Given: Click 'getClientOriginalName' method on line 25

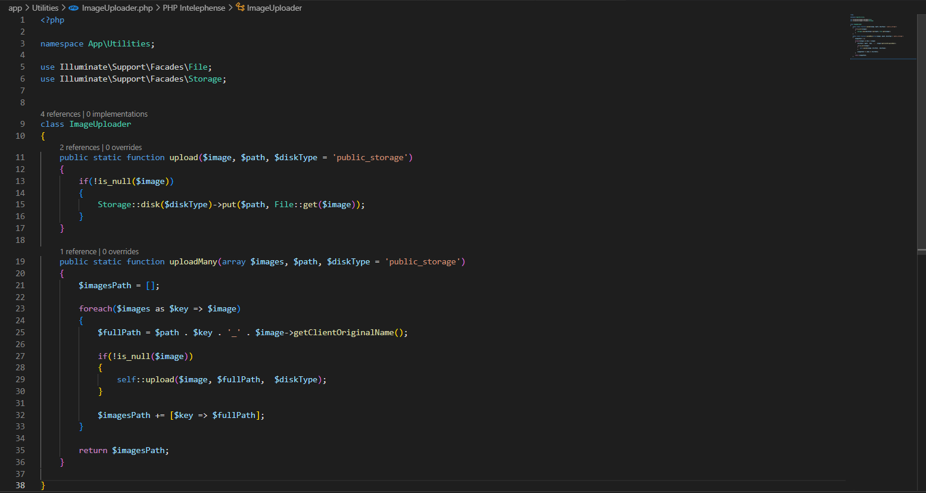Looking at the screenshot, I should (344, 332).
